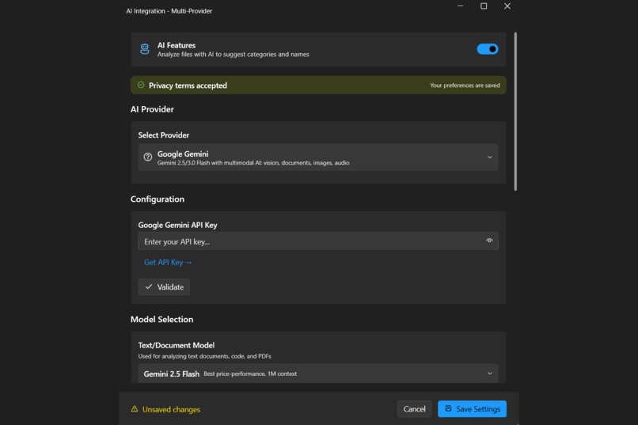
Task: Click the 'Unsaved changes' label
Action: coord(171,409)
